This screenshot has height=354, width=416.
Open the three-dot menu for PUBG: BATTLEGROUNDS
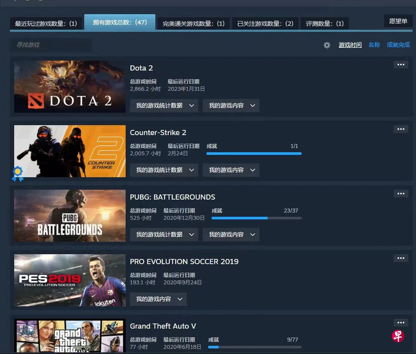[401, 194]
